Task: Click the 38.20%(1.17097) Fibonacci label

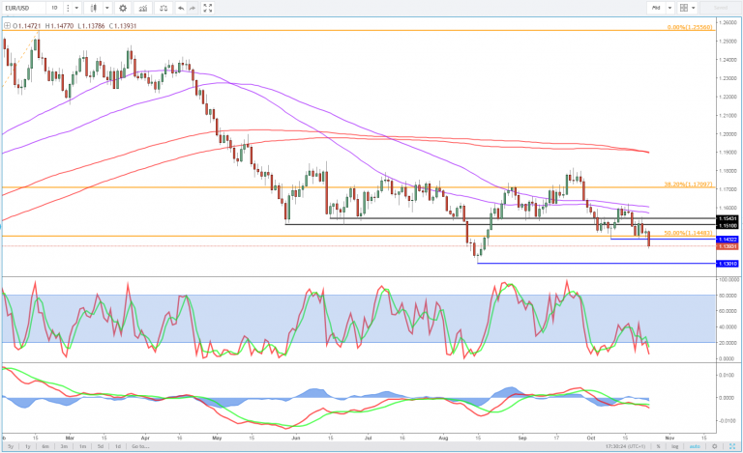Action: pyautogui.click(x=688, y=184)
